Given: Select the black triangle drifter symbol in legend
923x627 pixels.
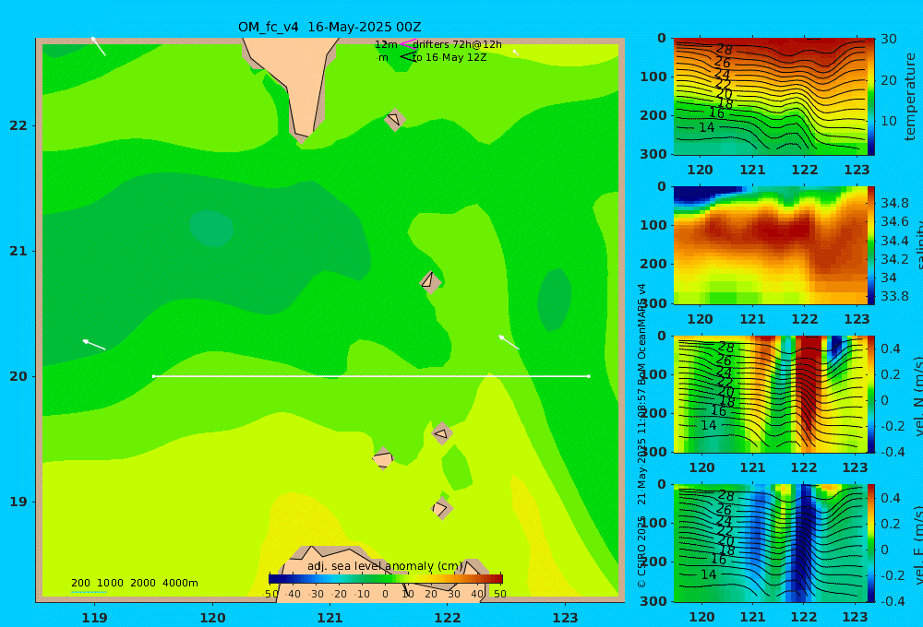Looking at the screenshot, I should 407,57.
